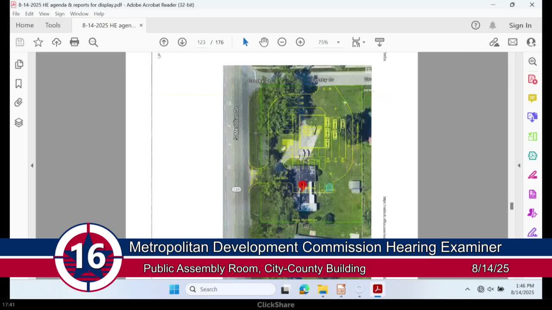This screenshot has width=552, height=310.
Task: Share link with the chain-person icon
Action: pyautogui.click(x=494, y=42)
